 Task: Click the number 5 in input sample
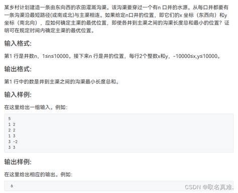pos(10,119)
